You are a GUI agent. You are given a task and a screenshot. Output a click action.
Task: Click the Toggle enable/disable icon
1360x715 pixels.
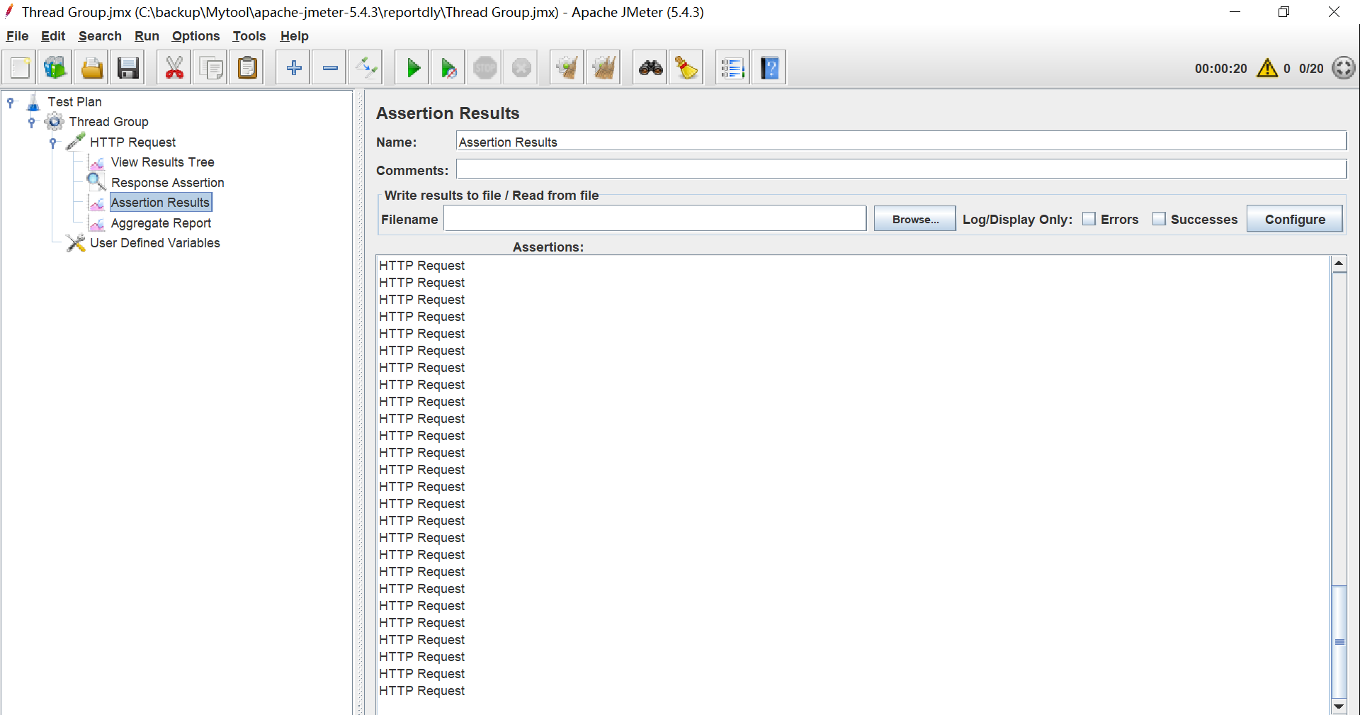pos(366,68)
